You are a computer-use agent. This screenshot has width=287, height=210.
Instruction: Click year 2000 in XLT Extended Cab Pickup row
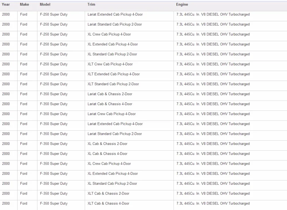[6, 74]
